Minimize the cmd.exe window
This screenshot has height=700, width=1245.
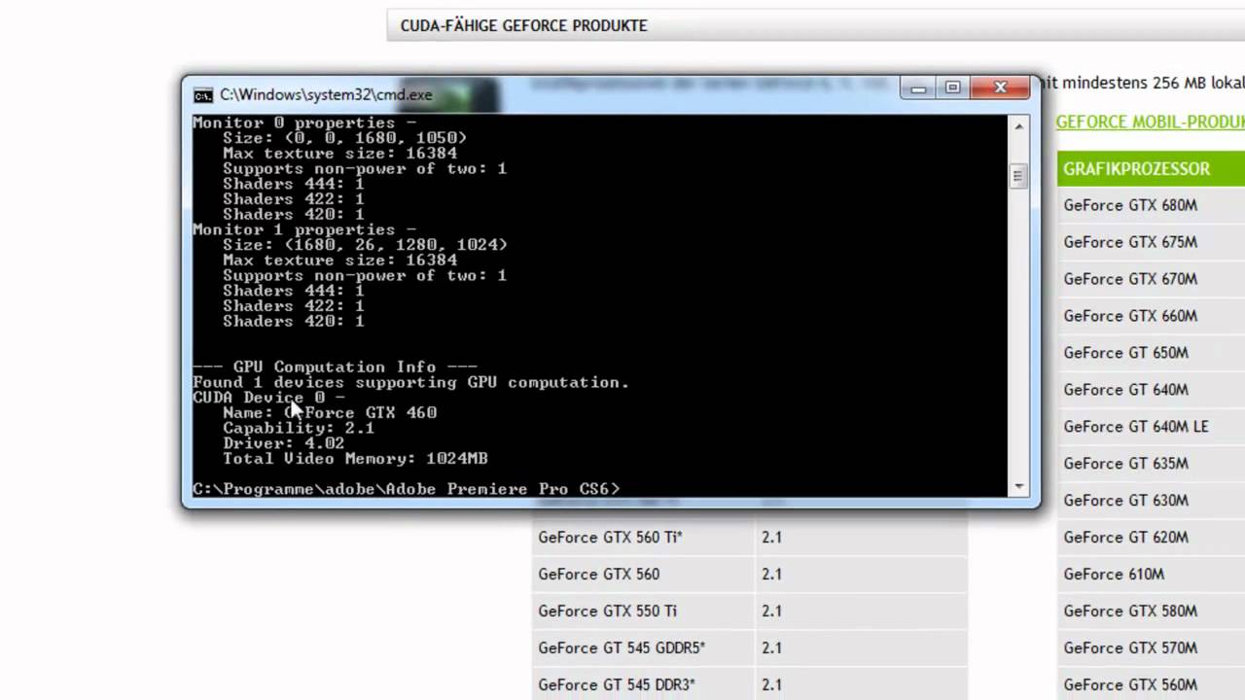tap(917, 87)
